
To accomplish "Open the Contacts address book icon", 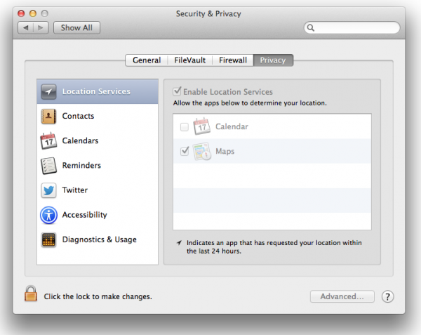I will pyautogui.click(x=48, y=117).
